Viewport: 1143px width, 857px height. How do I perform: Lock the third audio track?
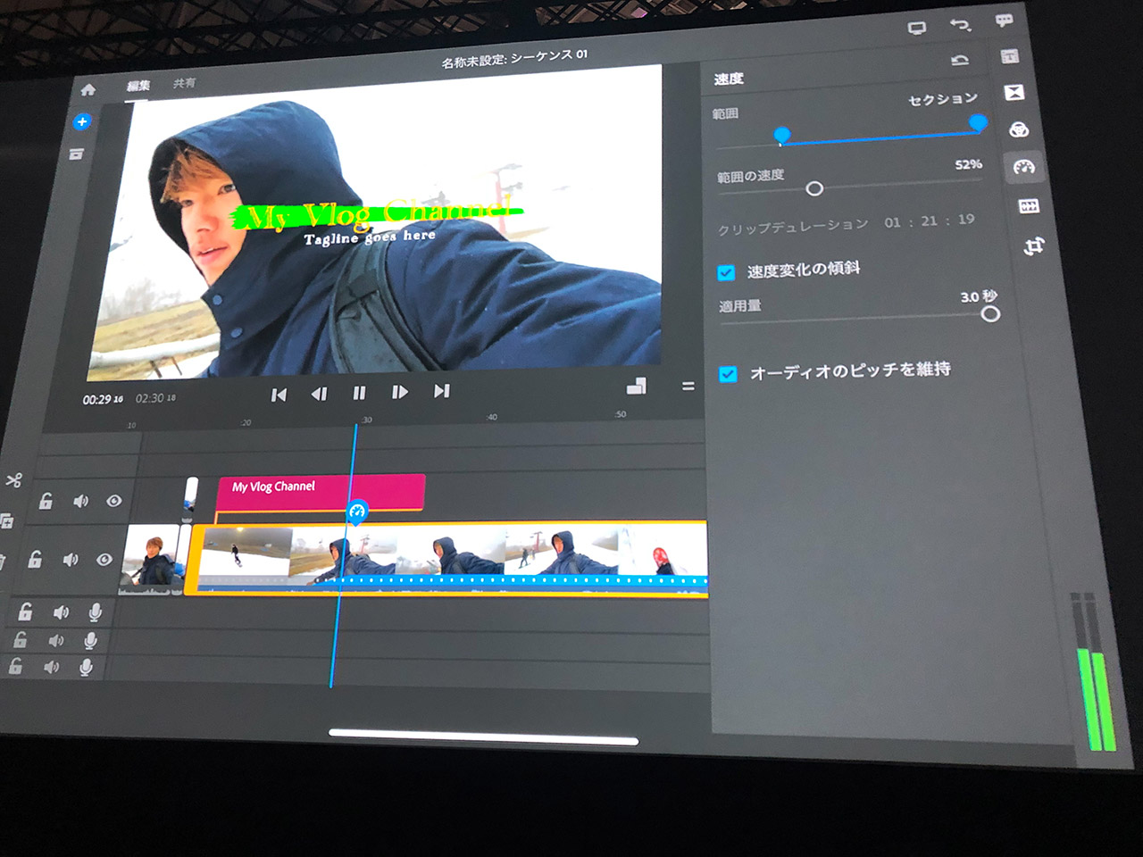15,666
